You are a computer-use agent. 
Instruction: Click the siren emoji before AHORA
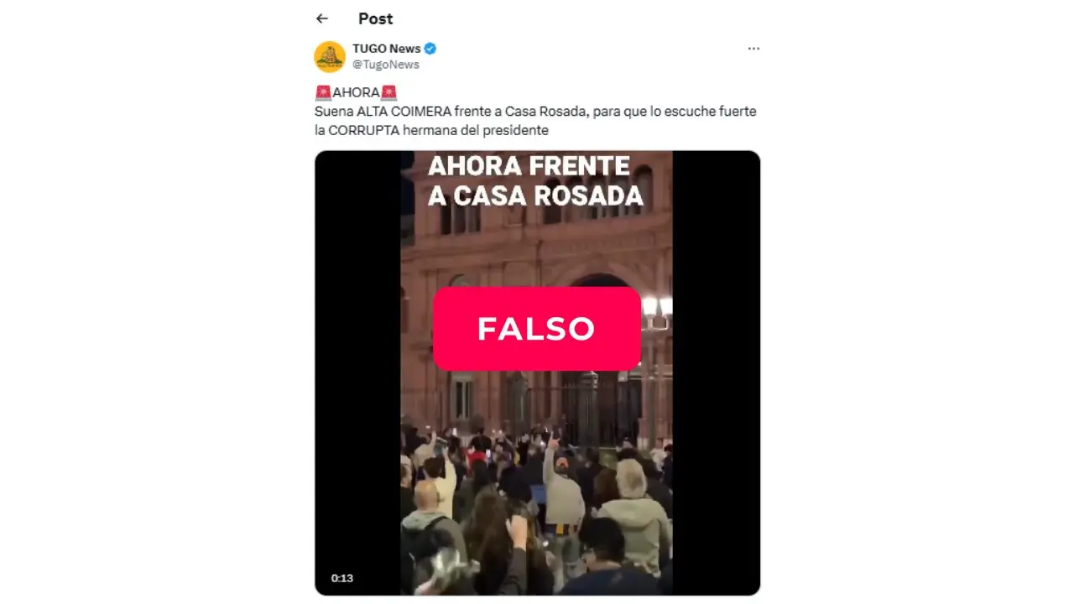323,92
